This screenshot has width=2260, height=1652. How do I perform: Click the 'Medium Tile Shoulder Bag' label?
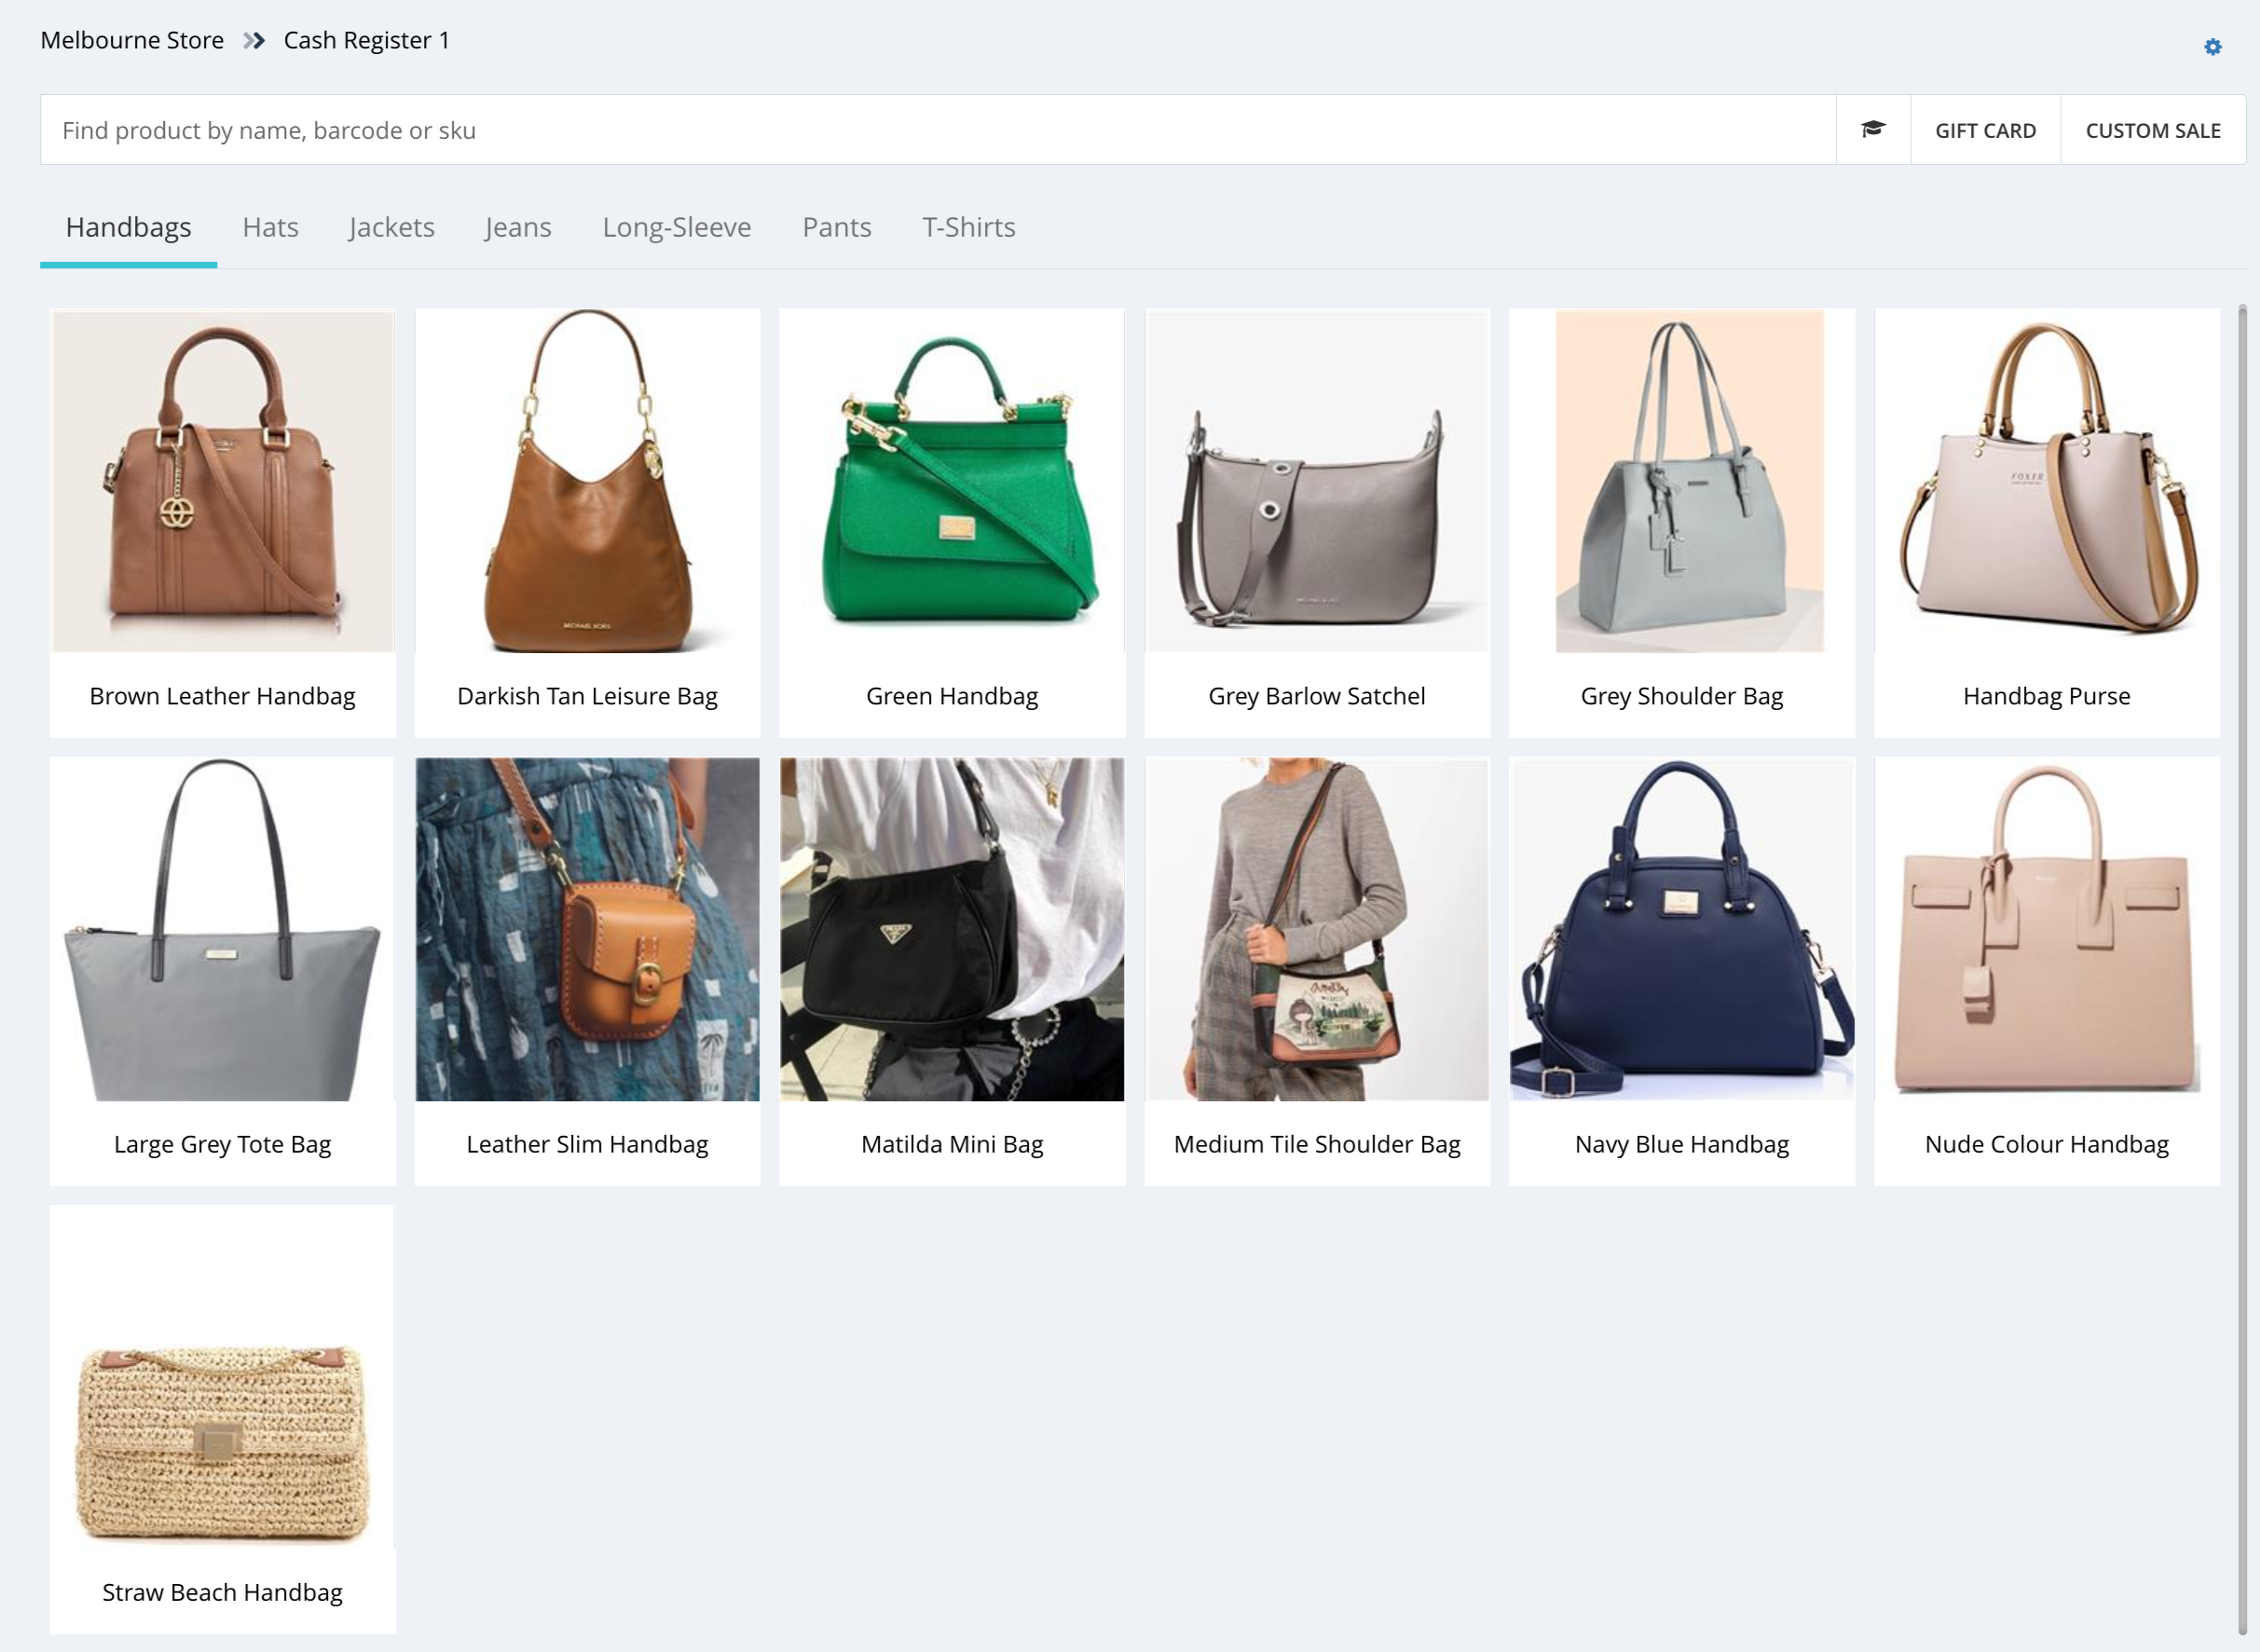point(1316,1144)
